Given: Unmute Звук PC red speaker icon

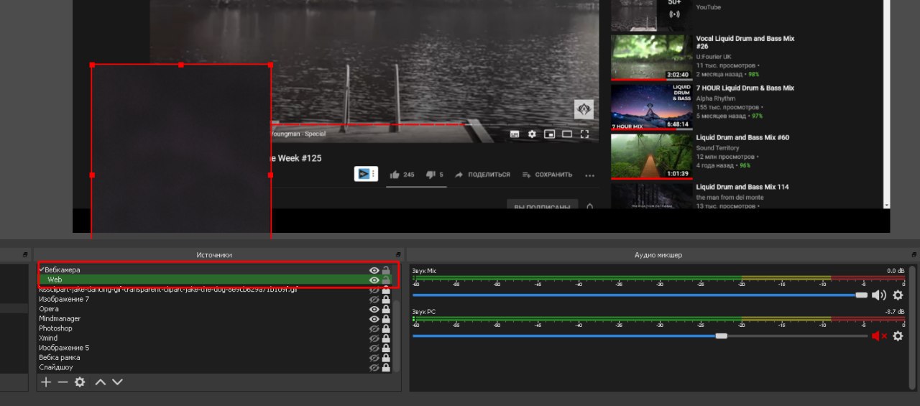Looking at the screenshot, I should (x=879, y=336).
